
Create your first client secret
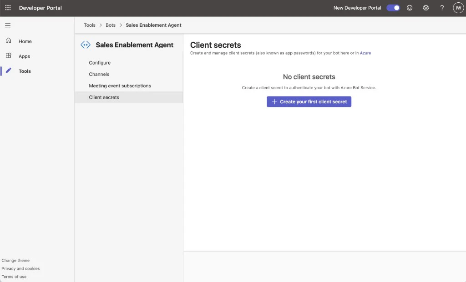(309, 101)
